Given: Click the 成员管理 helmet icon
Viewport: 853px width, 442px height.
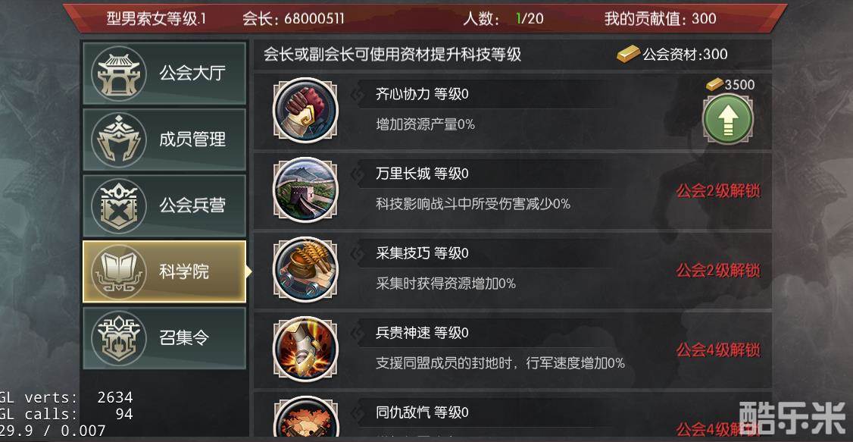Looking at the screenshot, I should tap(119, 140).
